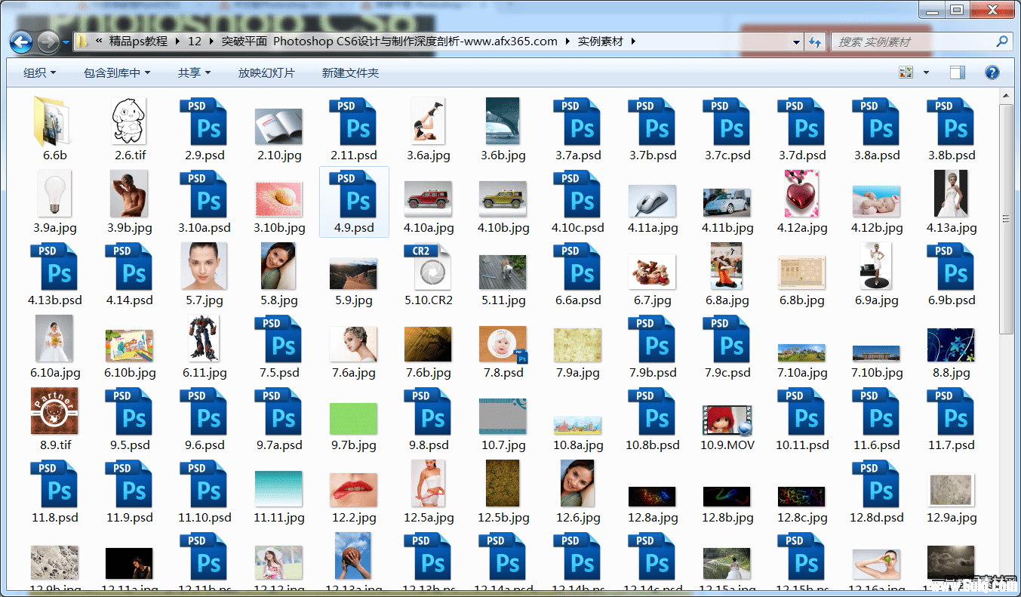Select the 4.14.psd file icon
Image resolution: width=1021 pixels, height=597 pixels.
tap(129, 266)
